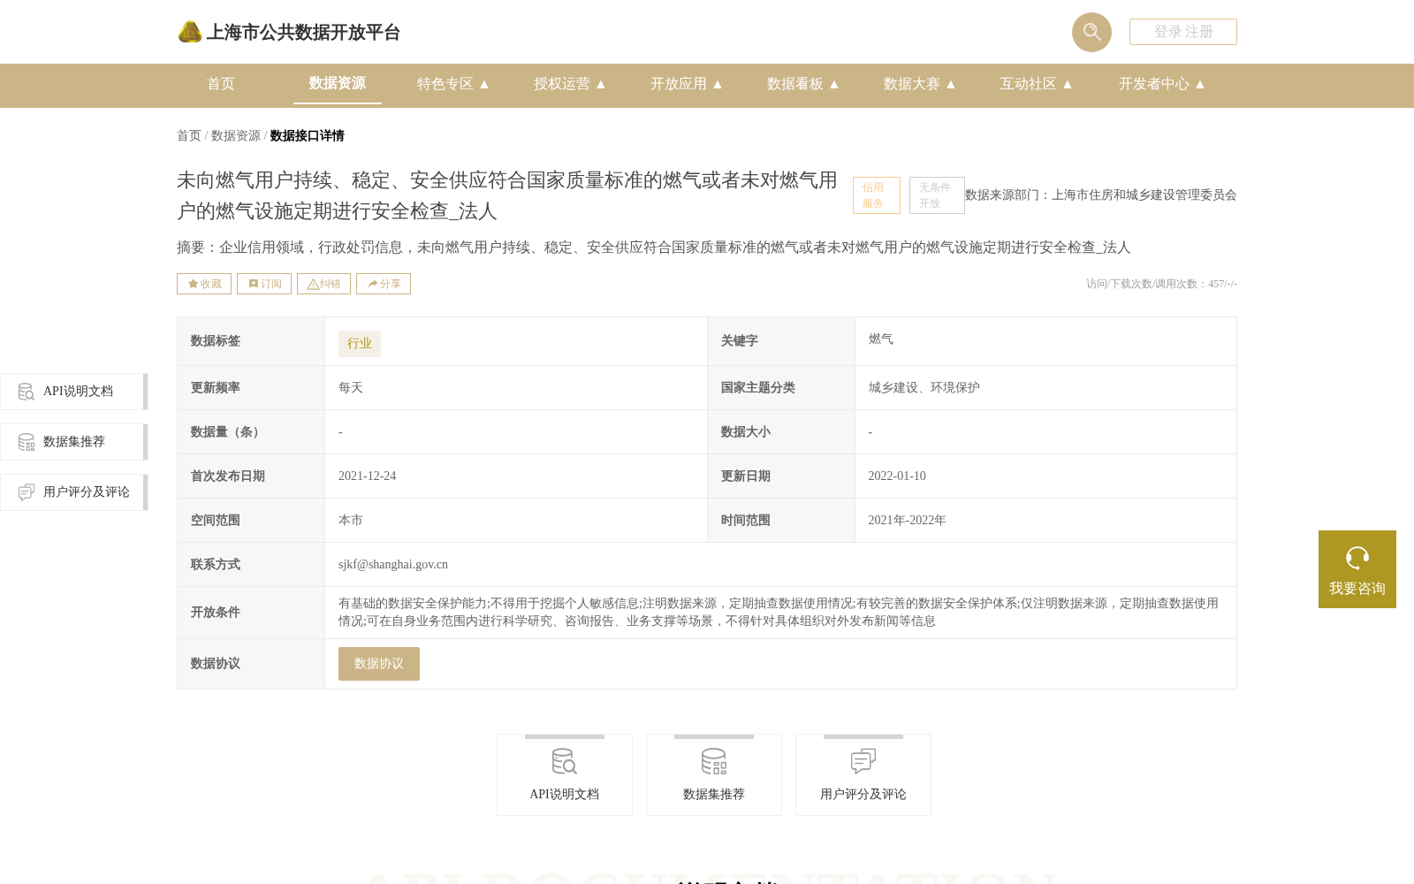Click the platform logo icon
The width and height of the screenshot is (1414, 884).
189,32
